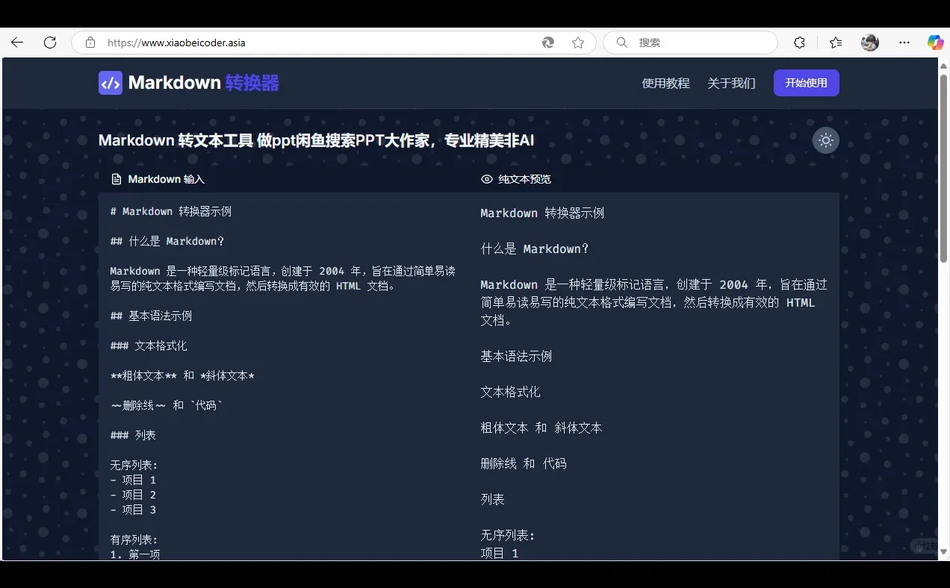Select the 关于我们 navigation item
This screenshot has width=950, height=588.
point(730,83)
